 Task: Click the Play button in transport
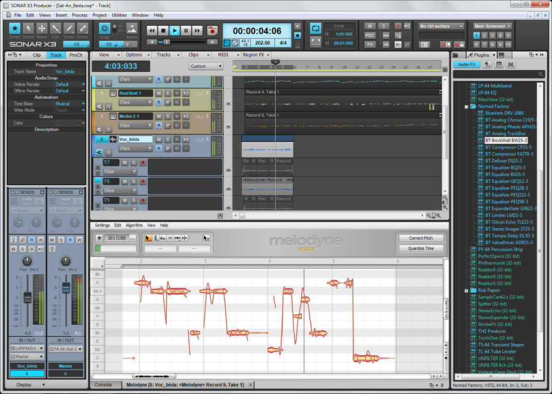175,30
